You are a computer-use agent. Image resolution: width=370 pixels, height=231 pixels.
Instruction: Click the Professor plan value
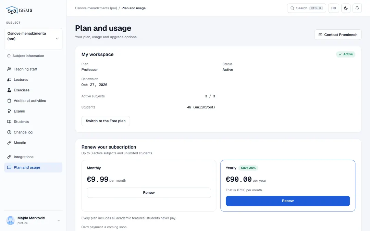click(89, 69)
